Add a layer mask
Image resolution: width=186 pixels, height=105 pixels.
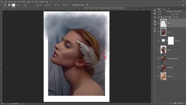176,103
